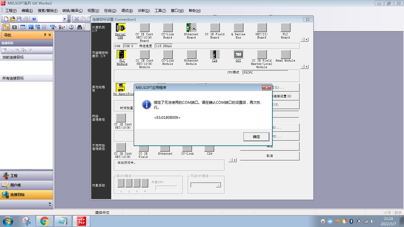
Task: Open Google Chrome from the taskbar
Action: click(45, 221)
